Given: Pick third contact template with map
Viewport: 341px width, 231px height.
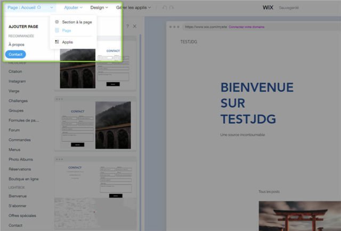Looking at the screenshot, I should [x=95, y=193].
